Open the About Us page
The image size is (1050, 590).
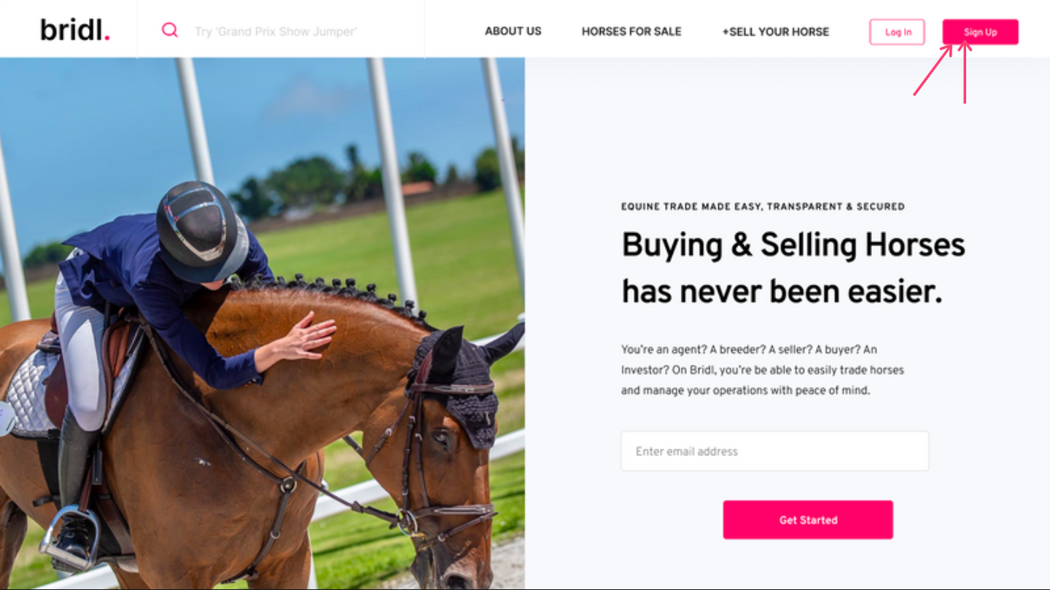tap(513, 31)
